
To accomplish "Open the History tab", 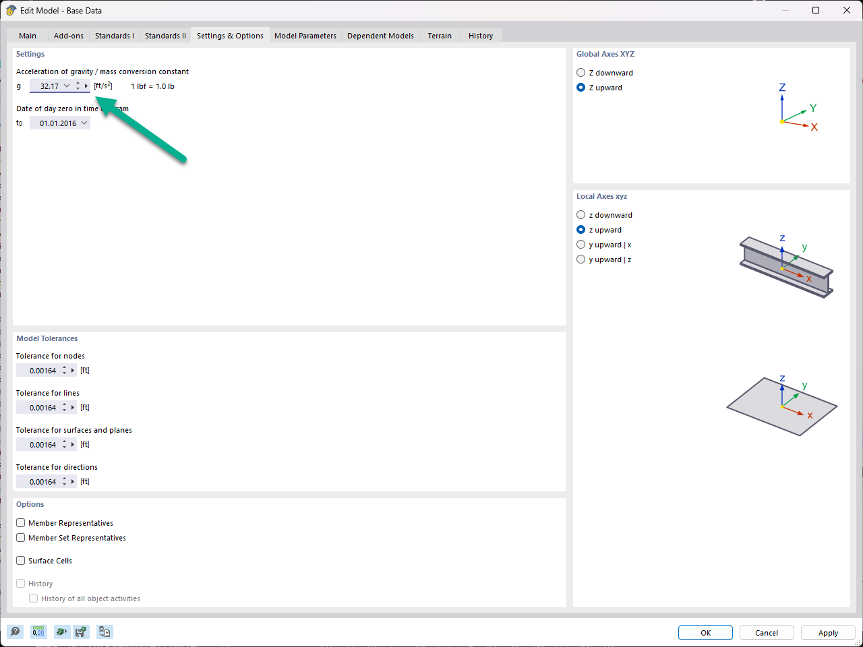I will (x=481, y=36).
